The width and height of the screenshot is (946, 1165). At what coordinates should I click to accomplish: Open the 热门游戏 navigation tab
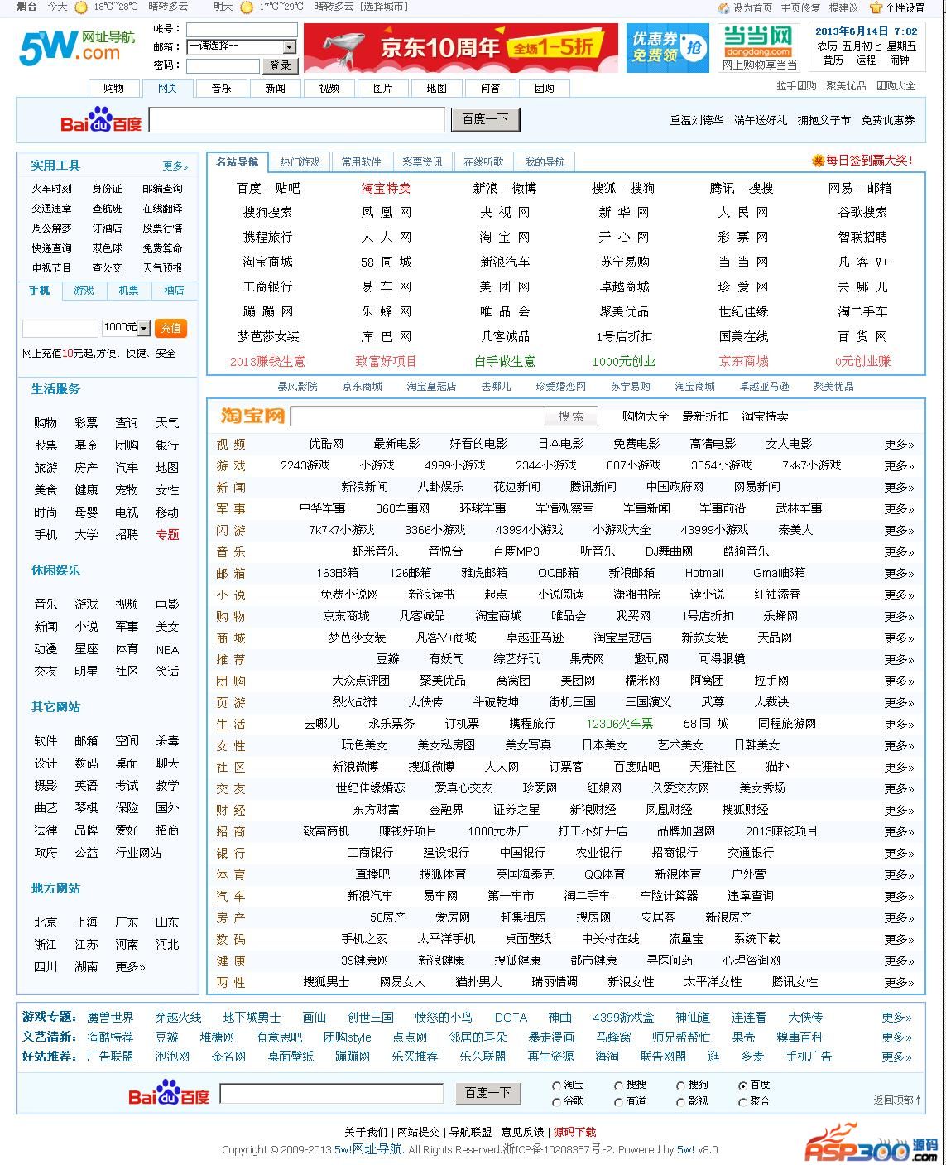click(x=300, y=161)
